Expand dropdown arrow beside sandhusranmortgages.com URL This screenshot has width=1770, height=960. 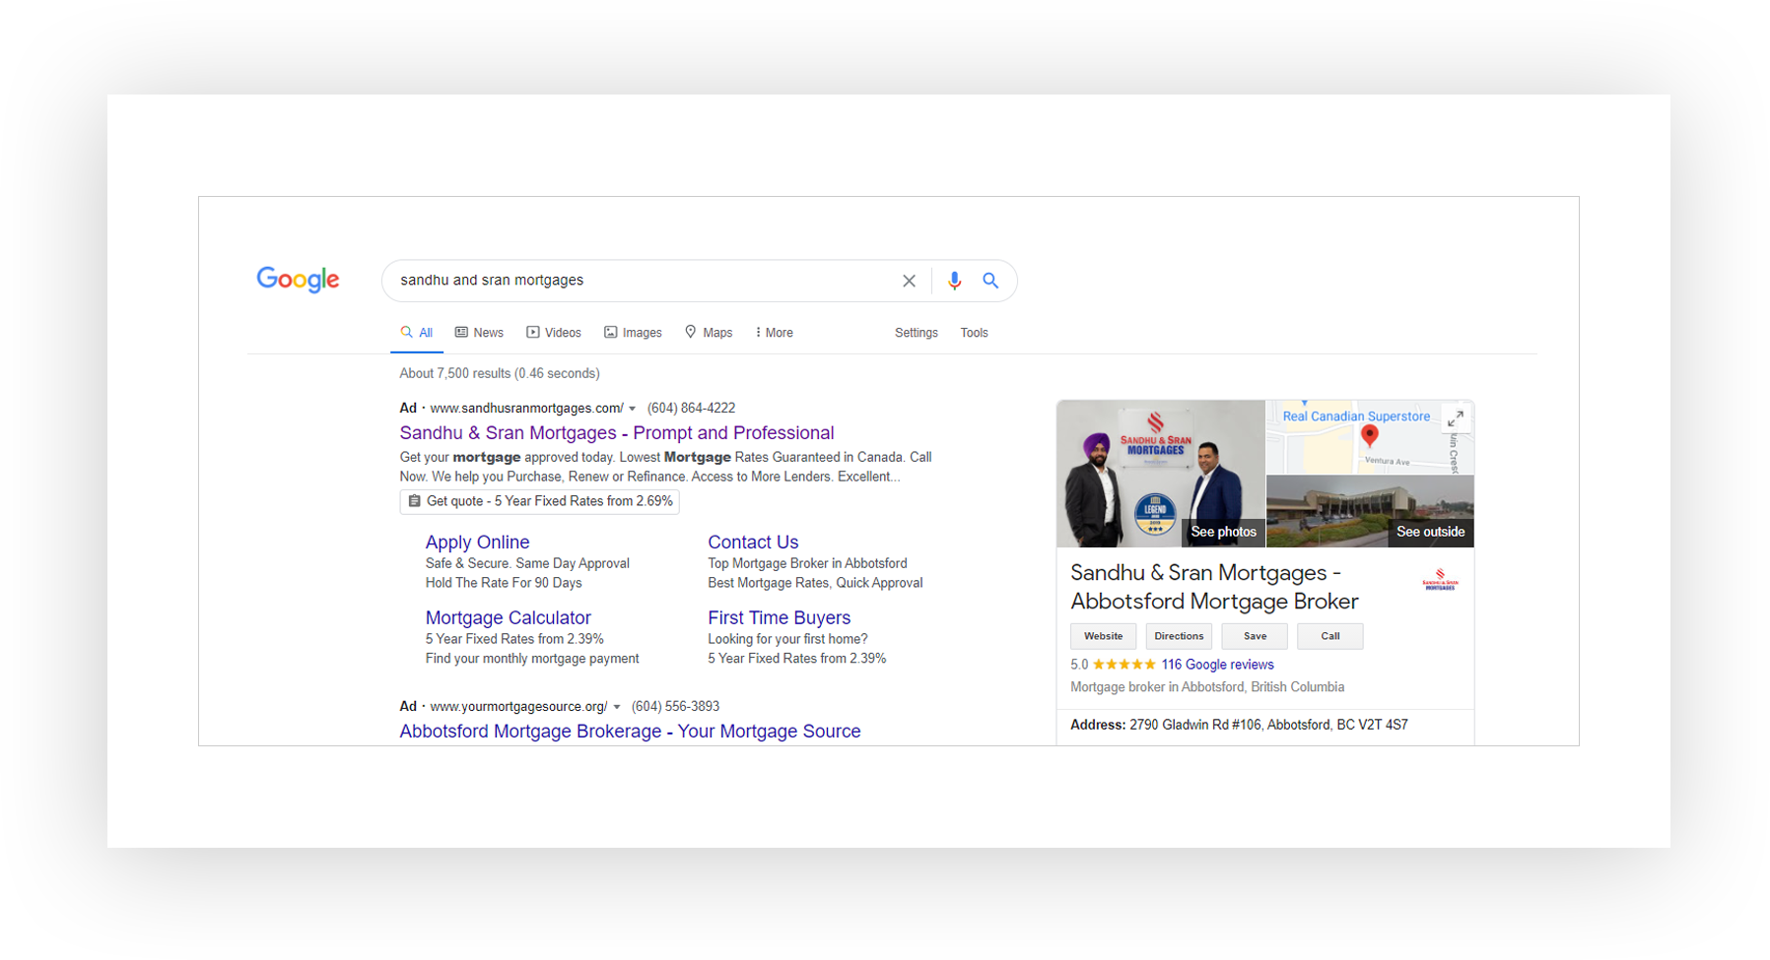click(632, 409)
